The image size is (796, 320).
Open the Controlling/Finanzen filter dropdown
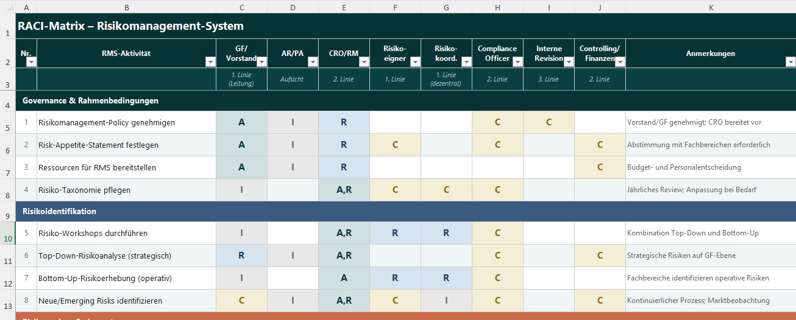(620, 62)
